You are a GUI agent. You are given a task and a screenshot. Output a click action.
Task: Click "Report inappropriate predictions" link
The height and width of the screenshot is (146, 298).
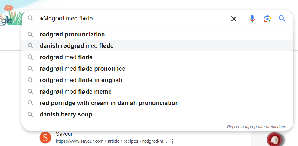coord(256,127)
